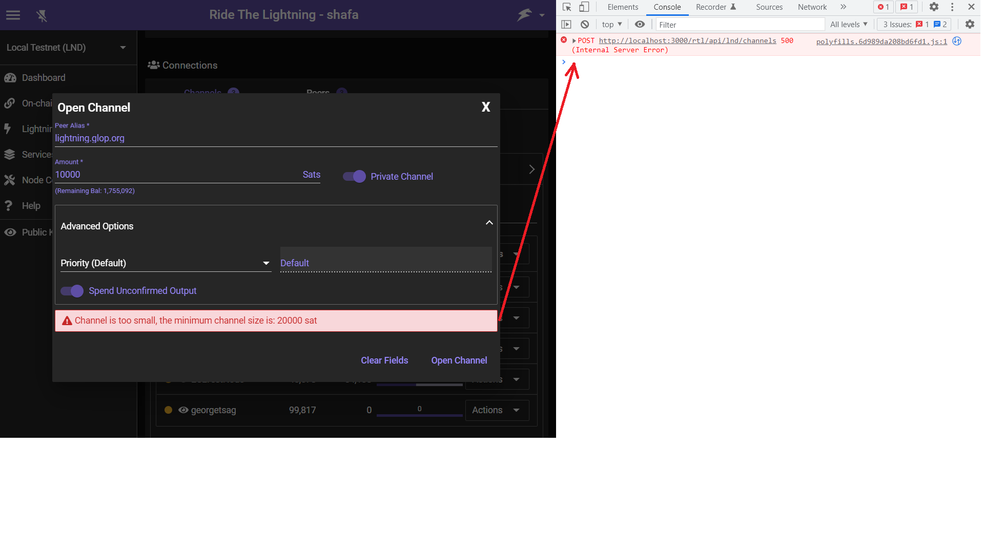Toggle visibility of the georgetsag channel
This screenshot has height=553, width=984.
click(183, 410)
